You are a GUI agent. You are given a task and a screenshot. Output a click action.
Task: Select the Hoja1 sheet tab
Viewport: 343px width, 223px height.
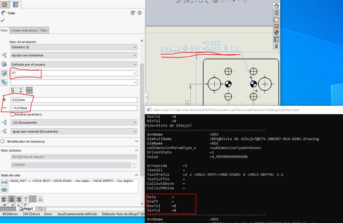26,209
